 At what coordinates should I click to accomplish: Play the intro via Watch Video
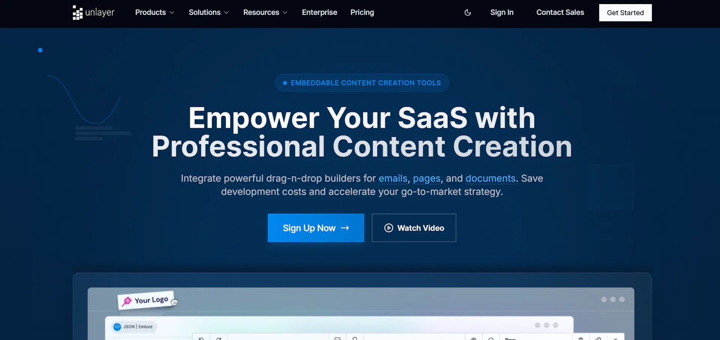(414, 228)
